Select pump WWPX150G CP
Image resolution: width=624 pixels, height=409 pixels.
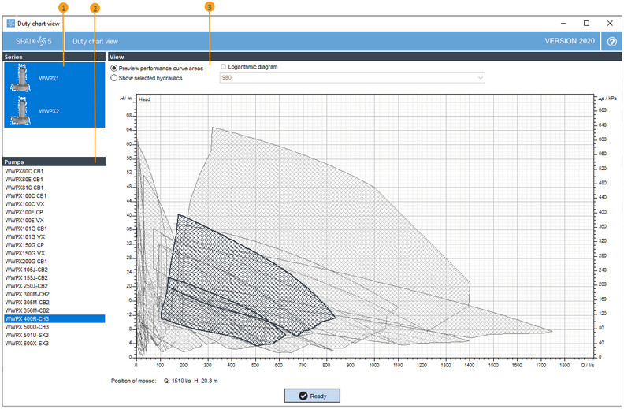pyautogui.click(x=54, y=245)
